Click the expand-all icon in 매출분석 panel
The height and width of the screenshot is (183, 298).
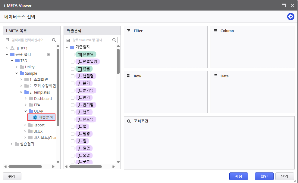68,40
